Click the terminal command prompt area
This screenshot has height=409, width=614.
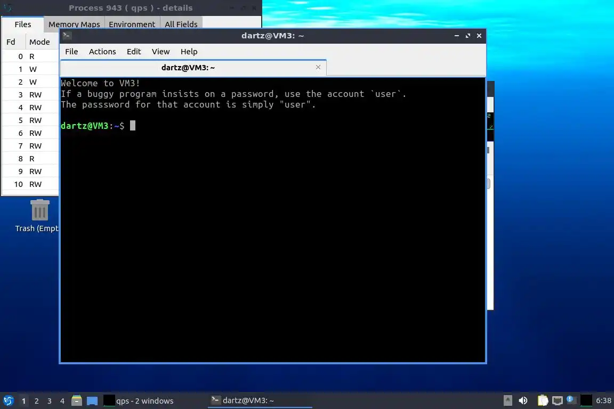coord(272,220)
